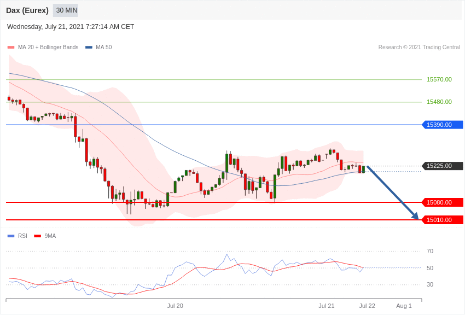Screen dimensions: 465x315
Task: Click the MA 20 pink legend swatch
Action: (11, 47)
